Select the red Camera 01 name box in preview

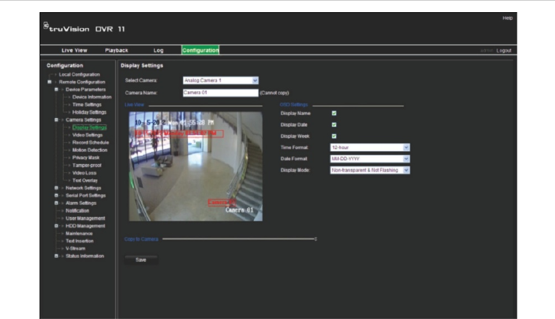[x=221, y=202]
